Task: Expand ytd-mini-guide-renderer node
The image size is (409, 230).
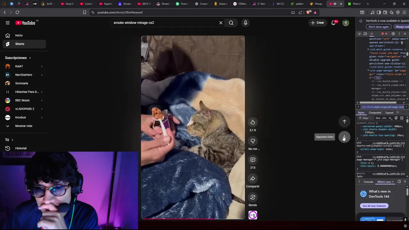Action: tap(368, 50)
